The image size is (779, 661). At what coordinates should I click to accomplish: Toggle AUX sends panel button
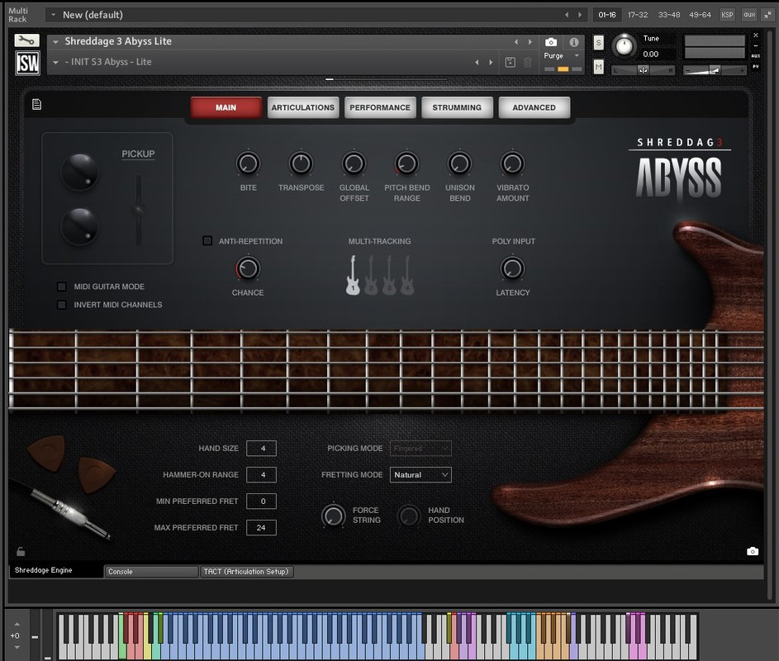pyautogui.click(x=749, y=15)
